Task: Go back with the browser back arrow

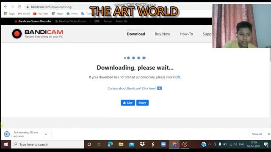Action: (6, 7)
